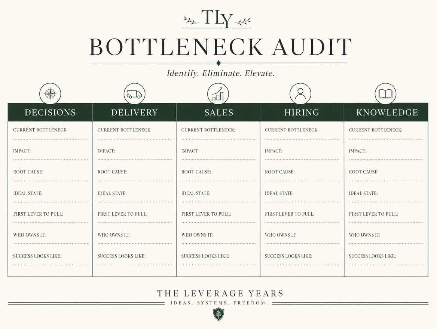This screenshot has width=437, height=329.
Task: Select the bar chart growth icon
Action: (x=218, y=93)
